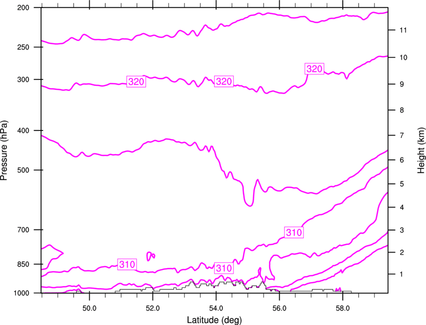Pick the 9 km height tick label
The image size is (426, 325).
[402, 84]
